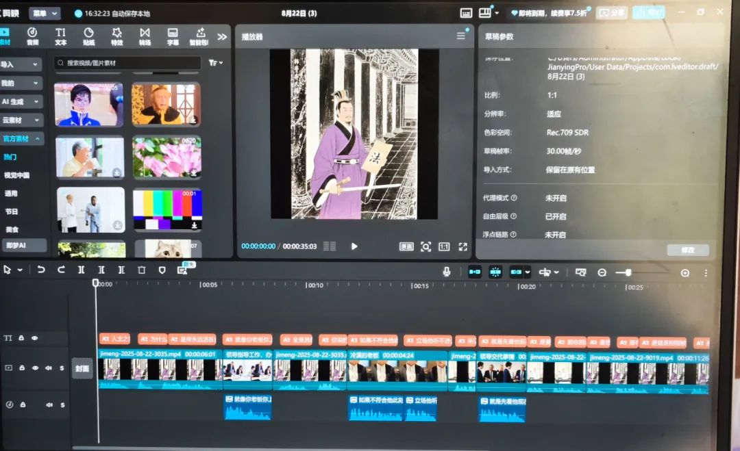740x451 pixels.
Task: Toggle auto snapping in the timeline
Action: 495,272
